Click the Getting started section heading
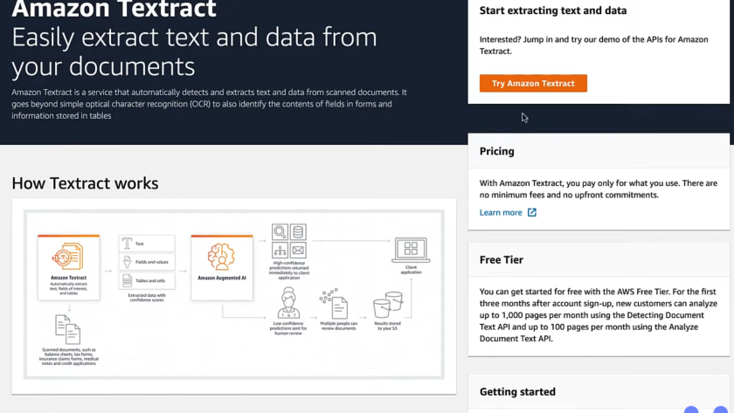 (517, 392)
